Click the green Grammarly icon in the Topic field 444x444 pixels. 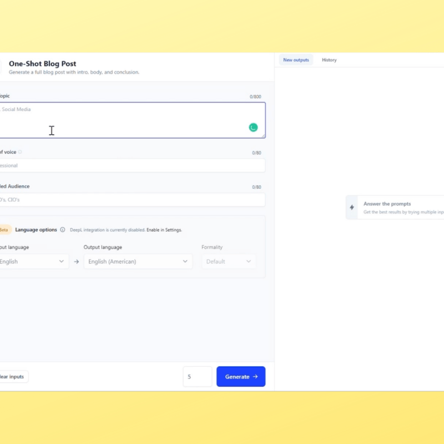[253, 127]
